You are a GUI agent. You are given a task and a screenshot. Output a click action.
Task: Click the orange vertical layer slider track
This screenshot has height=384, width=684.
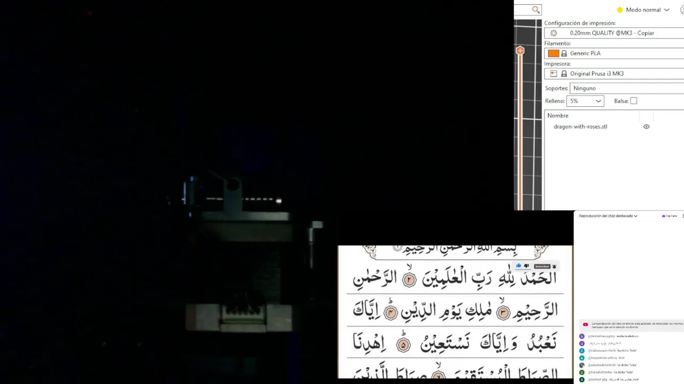click(520, 133)
